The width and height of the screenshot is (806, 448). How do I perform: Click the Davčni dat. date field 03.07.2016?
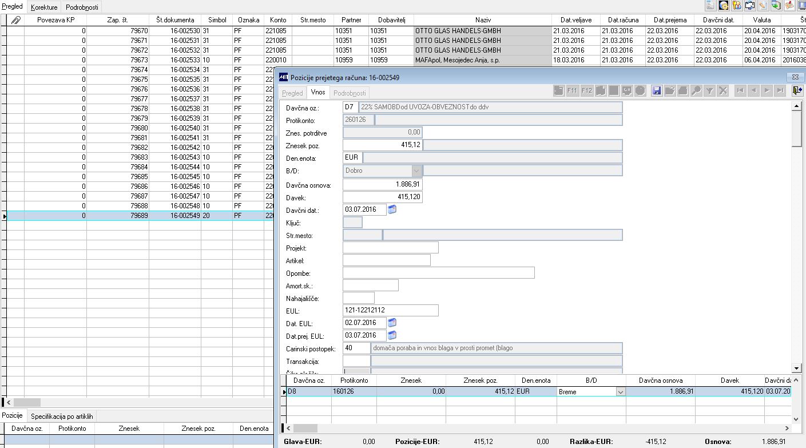[x=364, y=209]
